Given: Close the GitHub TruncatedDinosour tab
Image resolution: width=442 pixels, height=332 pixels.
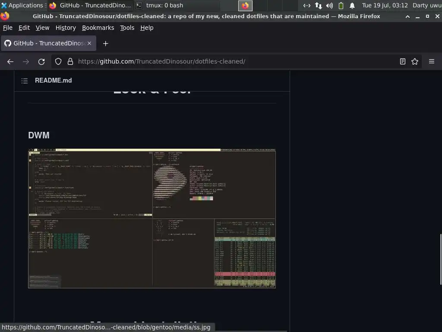Looking at the screenshot, I should (x=89, y=43).
